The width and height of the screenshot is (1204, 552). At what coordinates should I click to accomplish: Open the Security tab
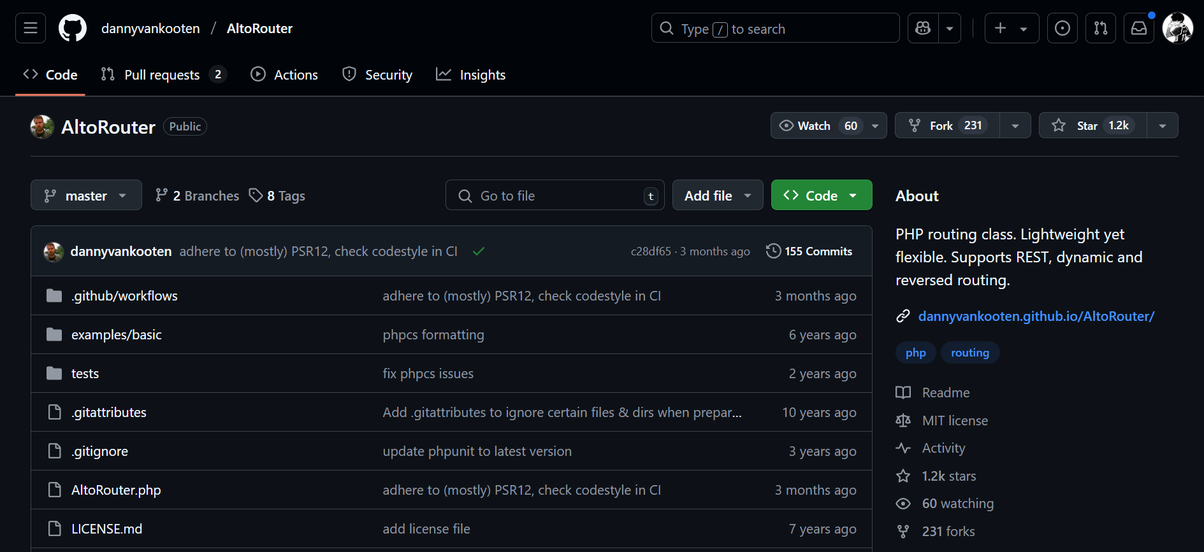[x=377, y=74]
